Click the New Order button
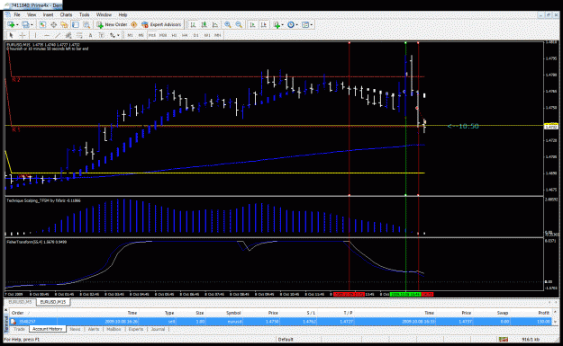563x346 pixels. 112,24
